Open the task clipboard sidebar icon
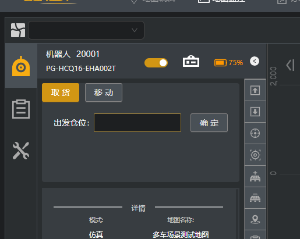The width and height of the screenshot is (300, 239). (21, 109)
